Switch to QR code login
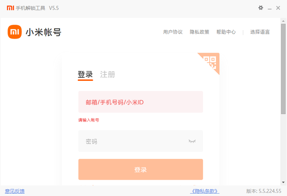287x196 pixels. 210,62
